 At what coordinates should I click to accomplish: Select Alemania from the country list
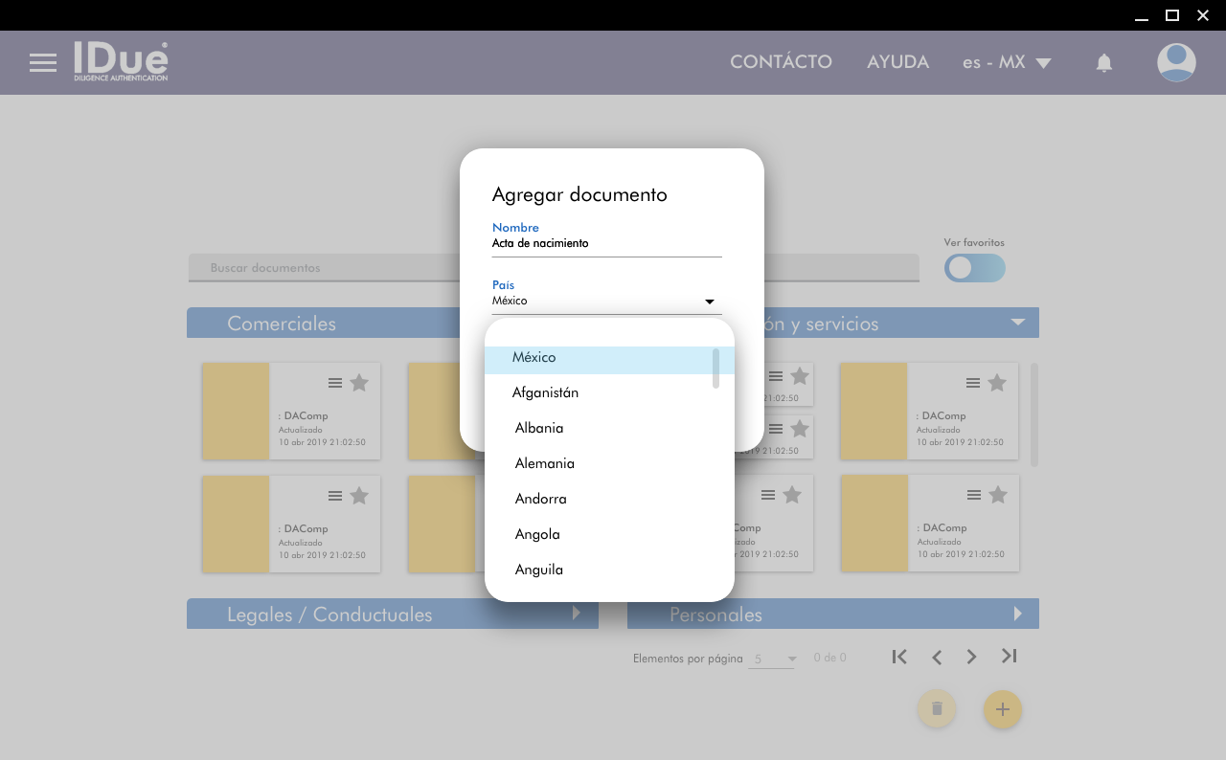[545, 463]
